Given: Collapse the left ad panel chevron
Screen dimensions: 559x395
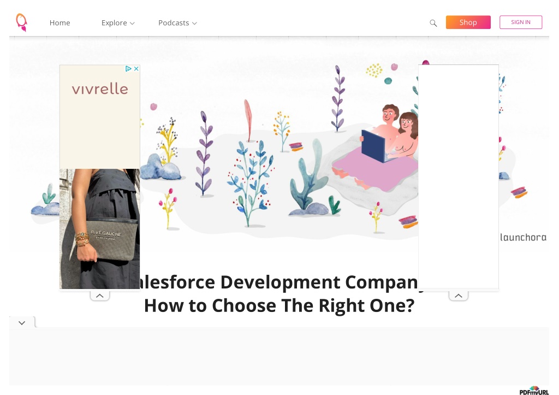Looking at the screenshot, I should (100, 296).
